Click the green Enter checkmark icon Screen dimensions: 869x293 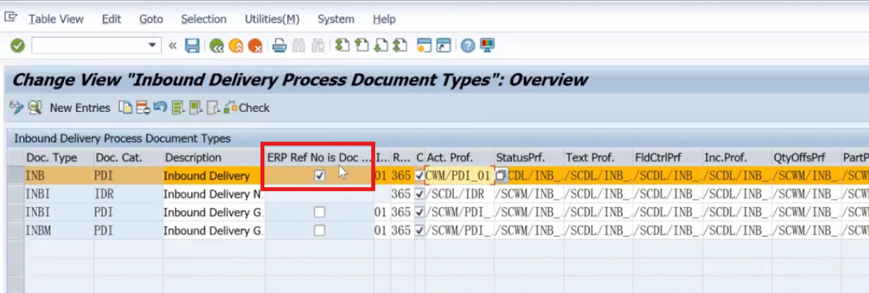click(18, 45)
